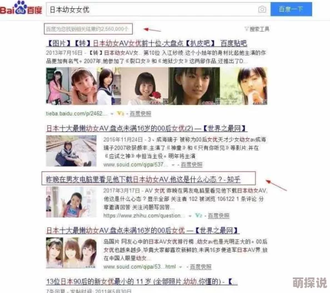
Task: Click the Baidu logo
Action: tap(21, 8)
